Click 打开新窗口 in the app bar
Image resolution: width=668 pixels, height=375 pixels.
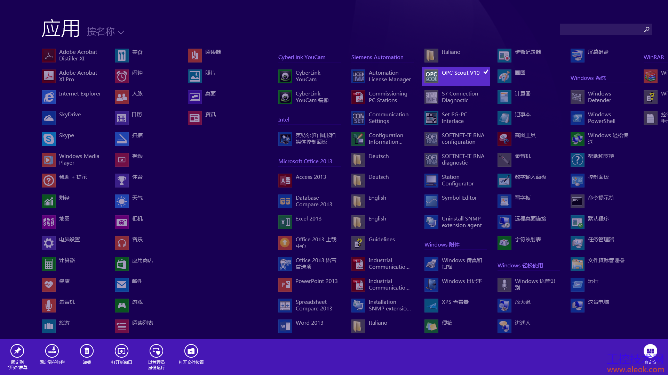click(122, 355)
